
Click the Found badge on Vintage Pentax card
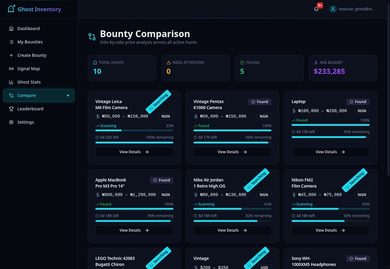coord(260,102)
